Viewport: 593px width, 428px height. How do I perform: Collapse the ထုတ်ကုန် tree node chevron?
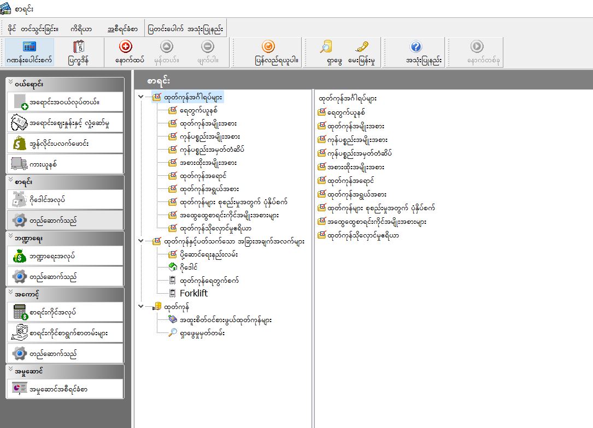pos(141,307)
